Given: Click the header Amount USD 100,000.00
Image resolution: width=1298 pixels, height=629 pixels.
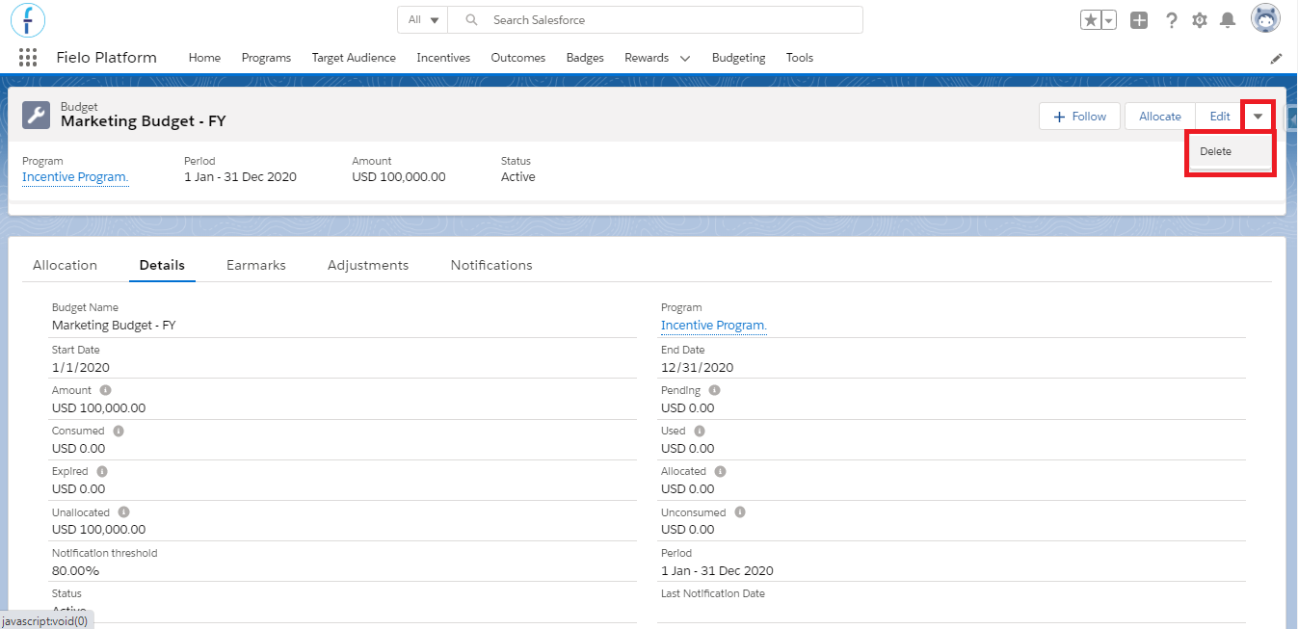Looking at the screenshot, I should (399, 177).
